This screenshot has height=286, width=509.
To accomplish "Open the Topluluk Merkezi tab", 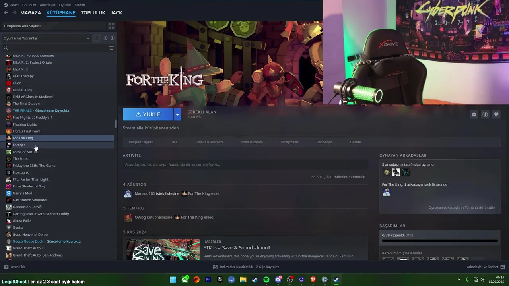I will (x=209, y=142).
